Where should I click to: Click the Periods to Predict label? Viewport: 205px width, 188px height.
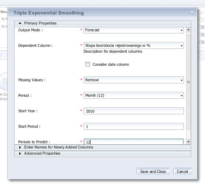click(x=34, y=142)
